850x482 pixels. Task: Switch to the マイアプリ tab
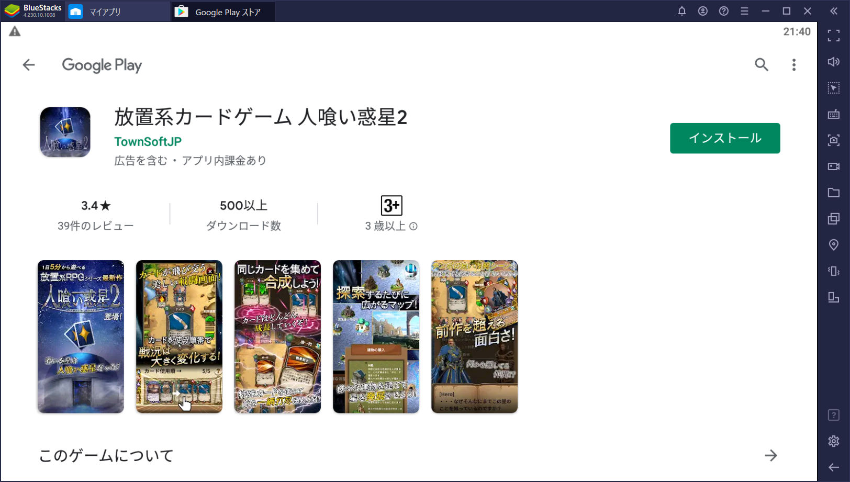click(x=117, y=12)
